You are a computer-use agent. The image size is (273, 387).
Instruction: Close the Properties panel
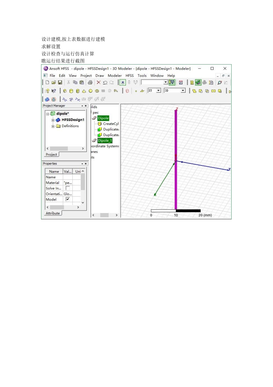[86, 164]
